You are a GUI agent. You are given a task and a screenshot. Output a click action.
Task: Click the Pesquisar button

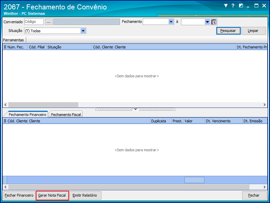tap(228, 31)
